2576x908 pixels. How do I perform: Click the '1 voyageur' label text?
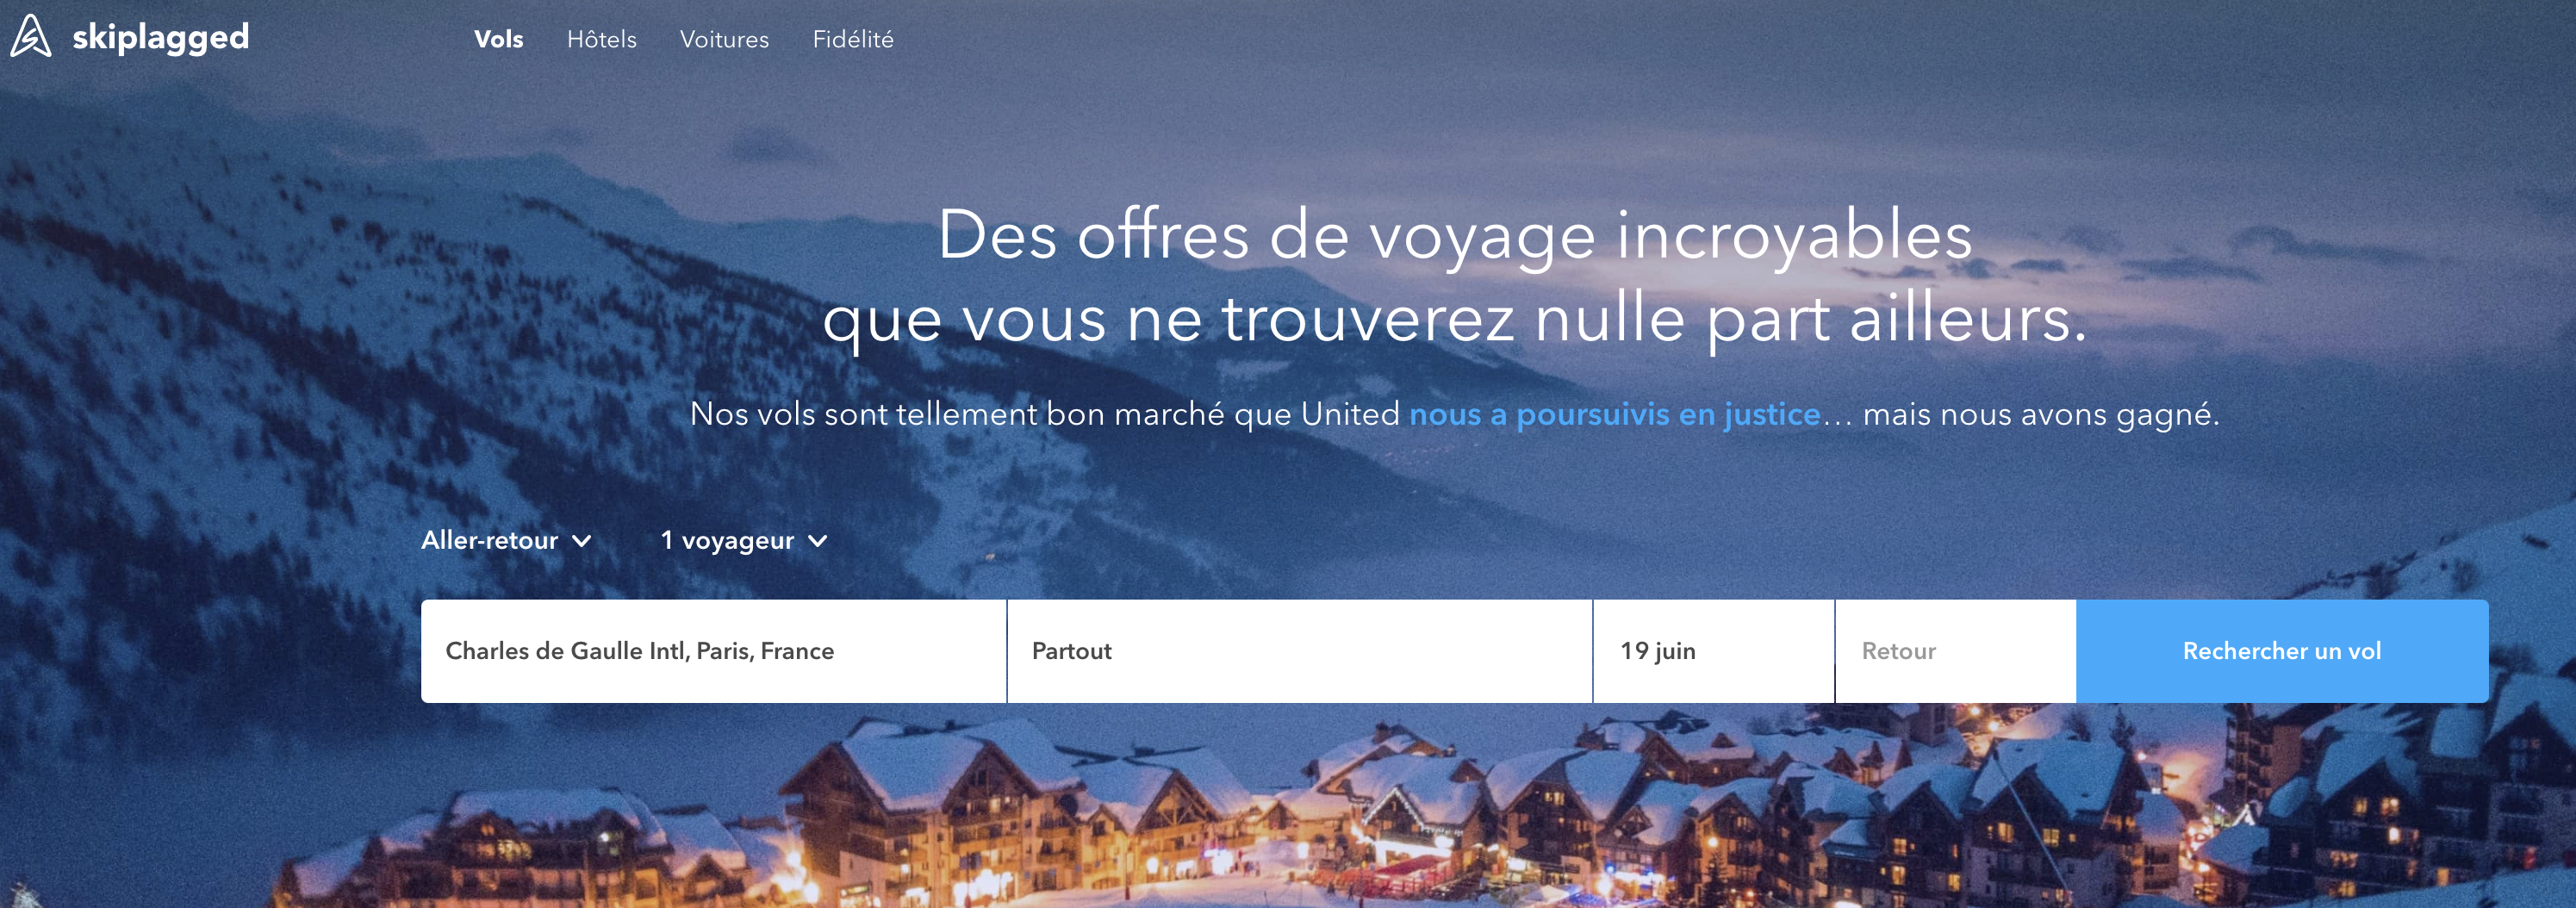727,540
